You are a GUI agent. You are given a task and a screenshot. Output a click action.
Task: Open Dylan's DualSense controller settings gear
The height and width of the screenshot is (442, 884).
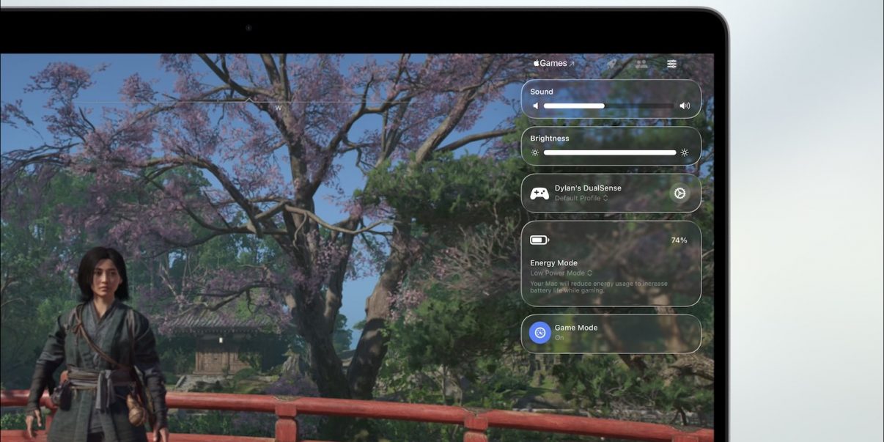(x=679, y=194)
